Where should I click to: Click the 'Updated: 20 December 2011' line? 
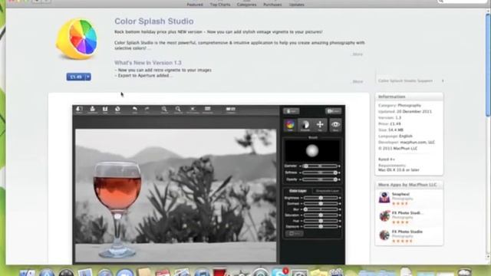[x=405, y=111]
